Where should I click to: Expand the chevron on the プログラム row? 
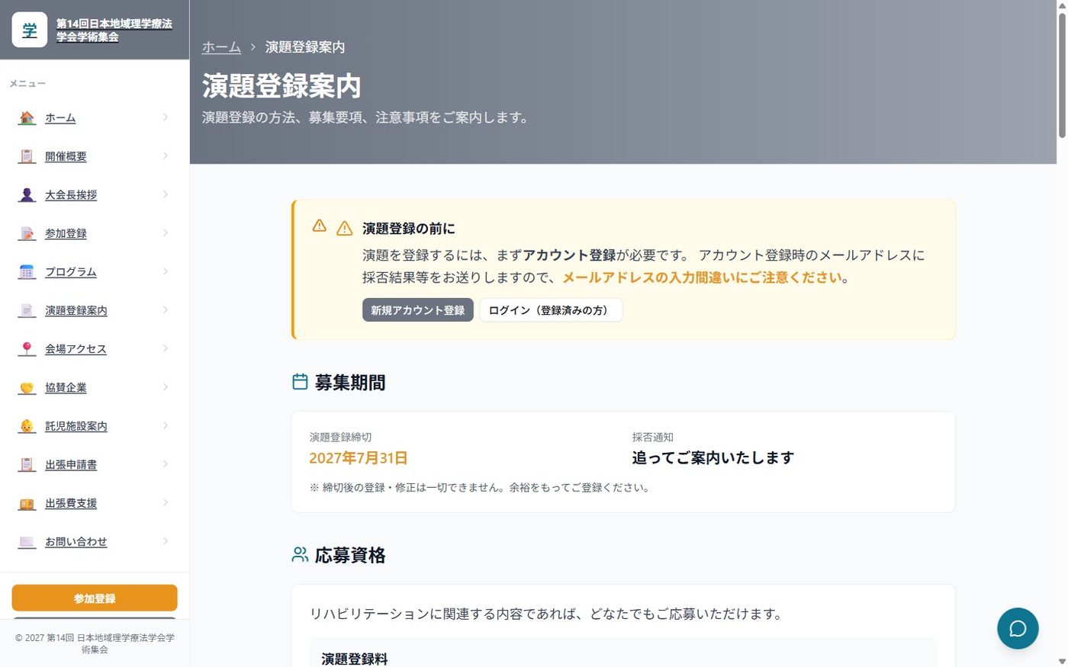(x=166, y=271)
